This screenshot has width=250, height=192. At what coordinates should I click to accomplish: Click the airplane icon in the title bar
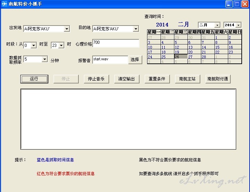tap(4, 4)
